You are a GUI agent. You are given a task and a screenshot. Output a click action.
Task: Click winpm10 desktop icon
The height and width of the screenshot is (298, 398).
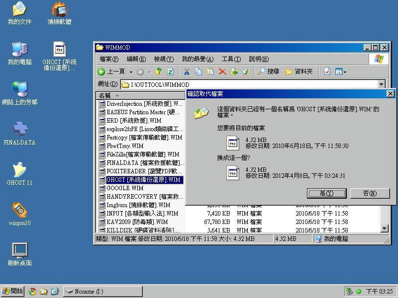point(19,214)
